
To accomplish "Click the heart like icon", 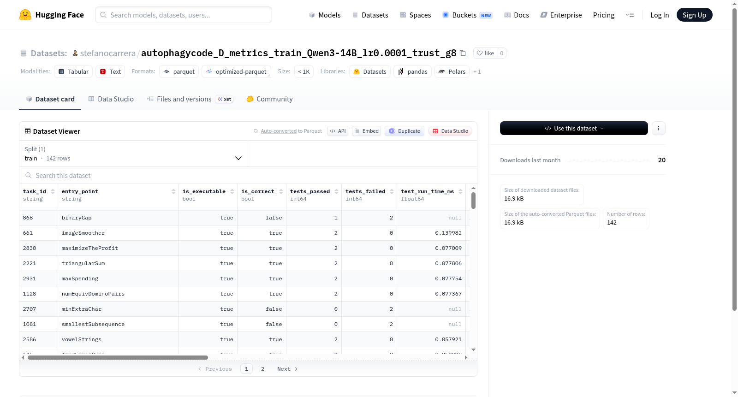I will (480, 53).
